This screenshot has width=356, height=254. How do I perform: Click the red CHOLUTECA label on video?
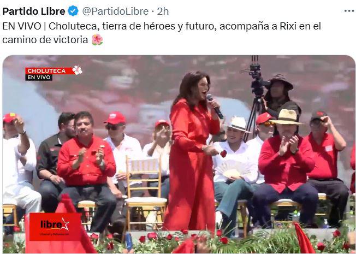point(46,71)
